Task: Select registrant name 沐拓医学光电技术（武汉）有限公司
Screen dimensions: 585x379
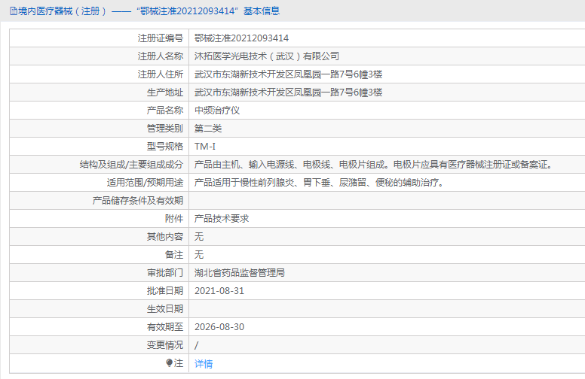Action: [267, 56]
